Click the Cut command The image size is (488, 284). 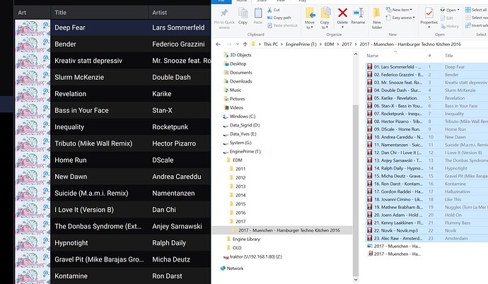[274, 10]
